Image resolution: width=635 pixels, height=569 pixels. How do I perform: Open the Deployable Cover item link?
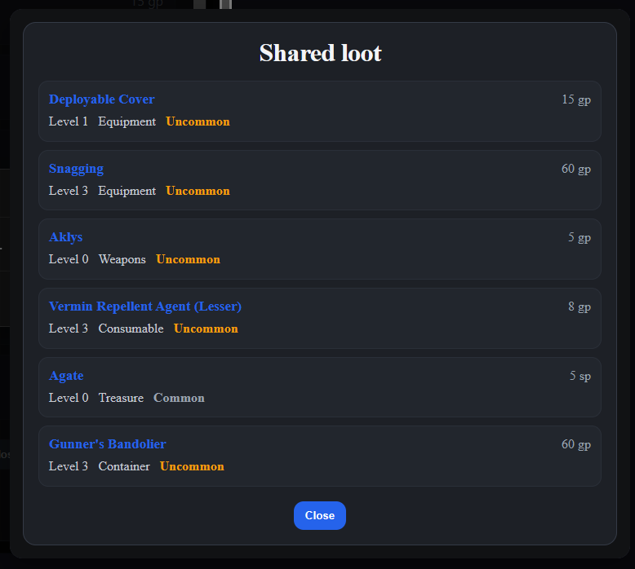102,99
